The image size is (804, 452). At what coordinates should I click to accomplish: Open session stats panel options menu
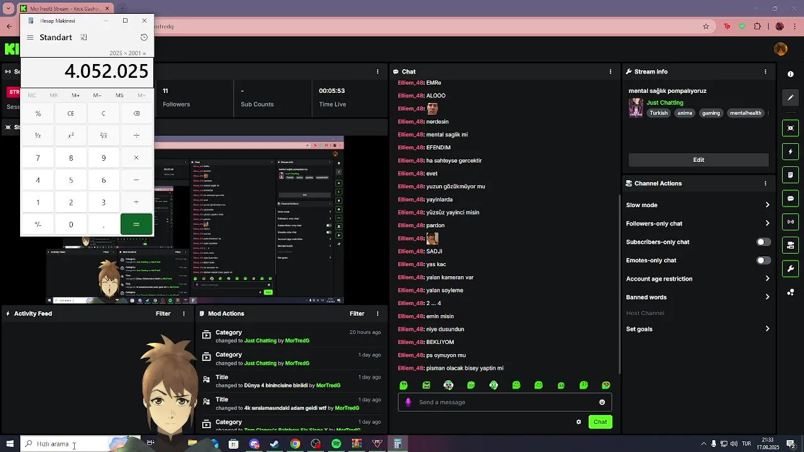pyautogui.click(x=378, y=72)
